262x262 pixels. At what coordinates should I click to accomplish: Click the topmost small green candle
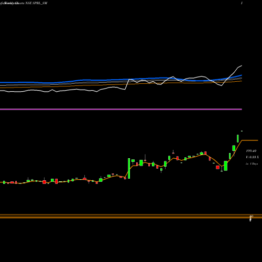point(242,131)
